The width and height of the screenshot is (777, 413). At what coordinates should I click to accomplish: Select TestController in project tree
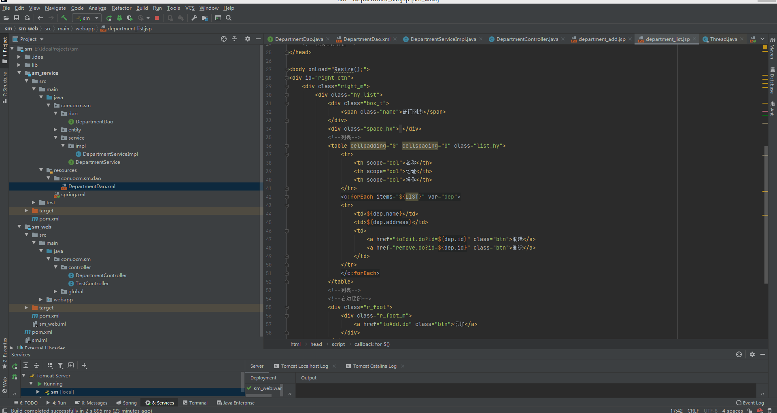point(92,283)
